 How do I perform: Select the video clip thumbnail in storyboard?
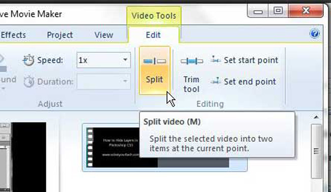click(x=164, y=147)
